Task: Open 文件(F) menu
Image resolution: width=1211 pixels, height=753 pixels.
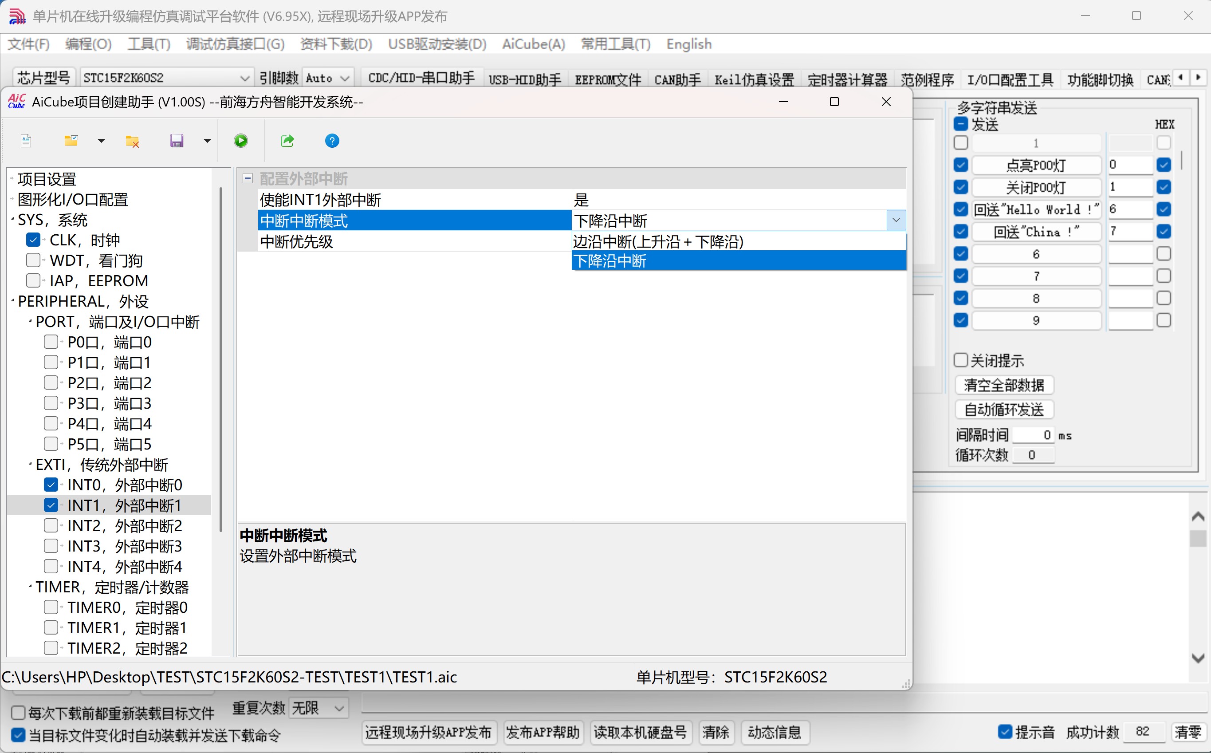Action: pos(28,44)
